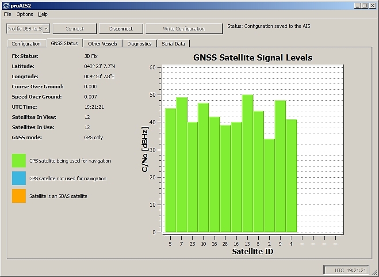
Task: Click the Course Over Ground value 0.000
Action: 90,87
